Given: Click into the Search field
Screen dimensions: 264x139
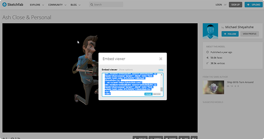Looking at the screenshot, I should 106,5.
